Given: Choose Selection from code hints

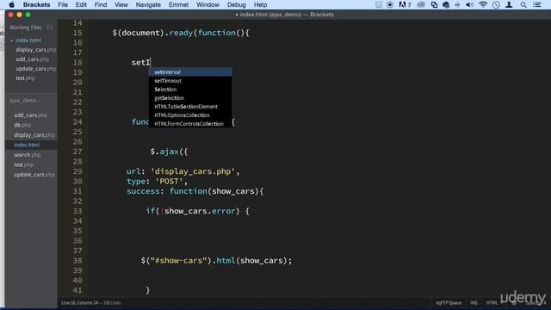Looking at the screenshot, I should [x=190, y=90].
